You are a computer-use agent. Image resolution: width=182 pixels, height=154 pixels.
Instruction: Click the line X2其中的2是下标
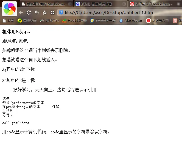[x=18, y=69]
